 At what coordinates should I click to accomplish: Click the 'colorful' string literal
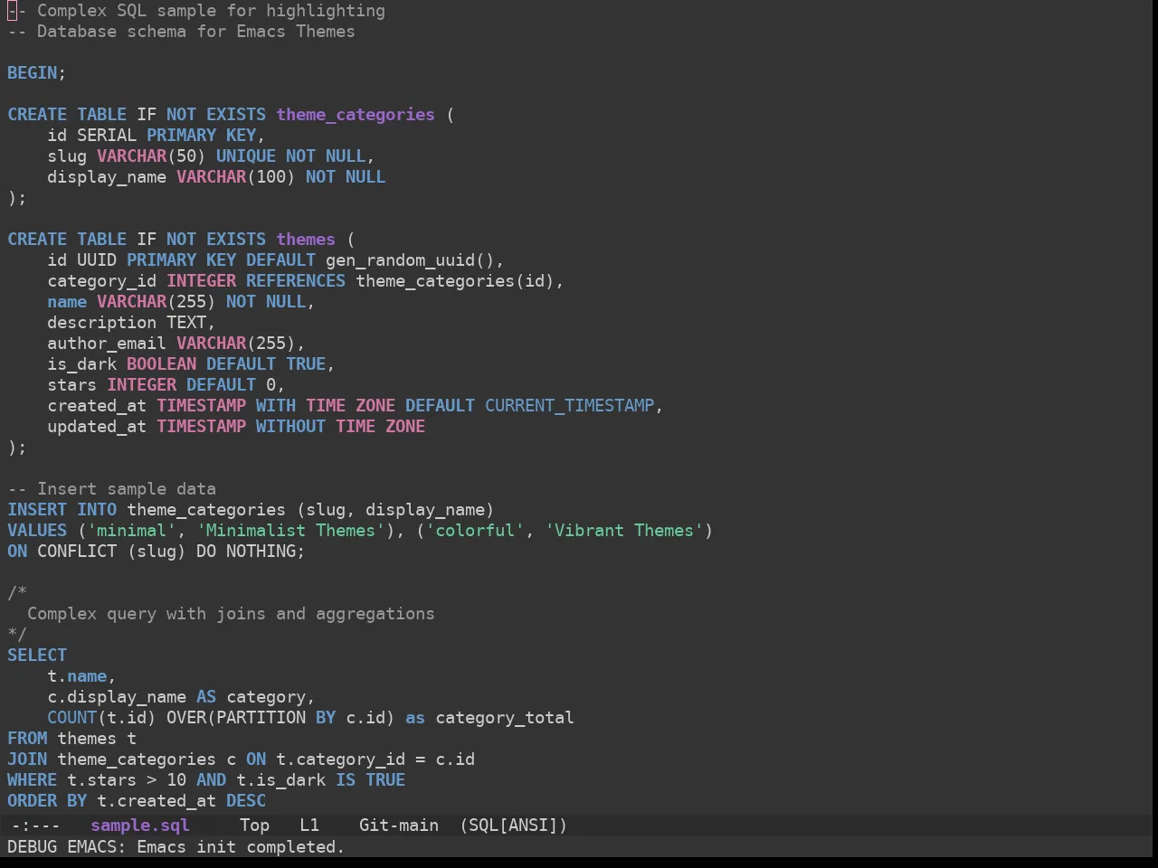[475, 530]
